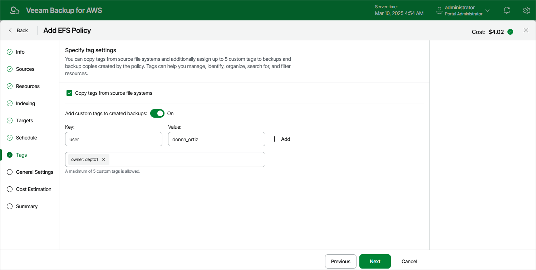This screenshot has width=536, height=270.
Task: Click the Add icon next to Value field
Action: tap(275, 139)
